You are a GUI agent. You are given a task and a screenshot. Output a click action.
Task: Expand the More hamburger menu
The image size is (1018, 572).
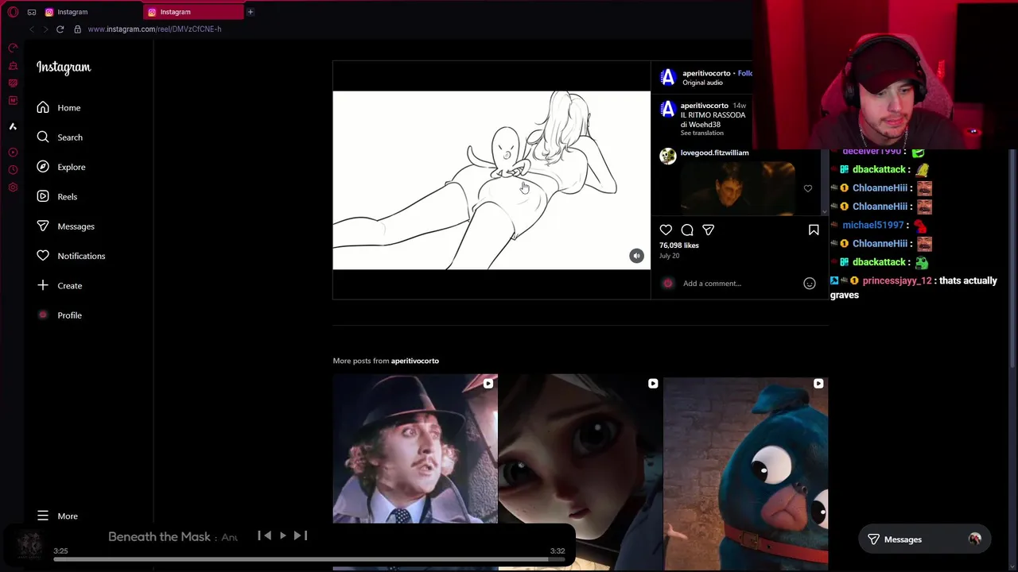click(57, 516)
